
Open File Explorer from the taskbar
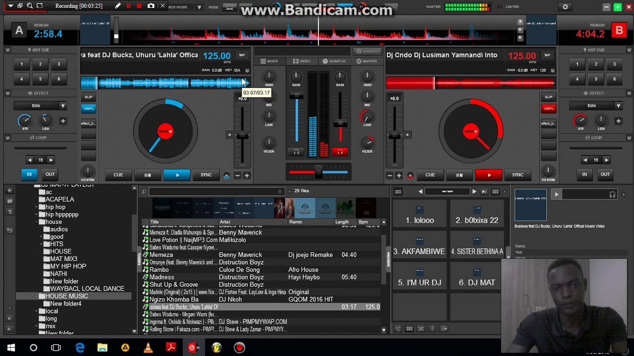pos(102,348)
